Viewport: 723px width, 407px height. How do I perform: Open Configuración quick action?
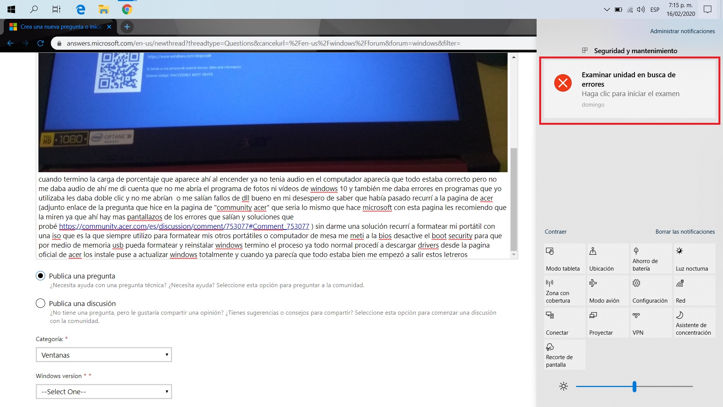[651, 291]
